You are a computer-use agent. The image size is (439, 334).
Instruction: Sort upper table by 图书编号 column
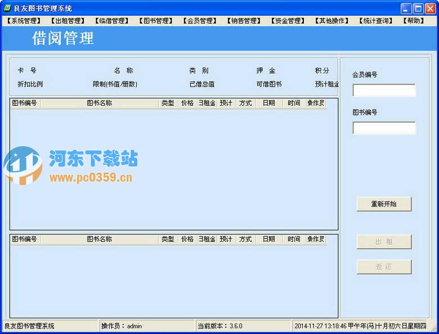point(25,103)
